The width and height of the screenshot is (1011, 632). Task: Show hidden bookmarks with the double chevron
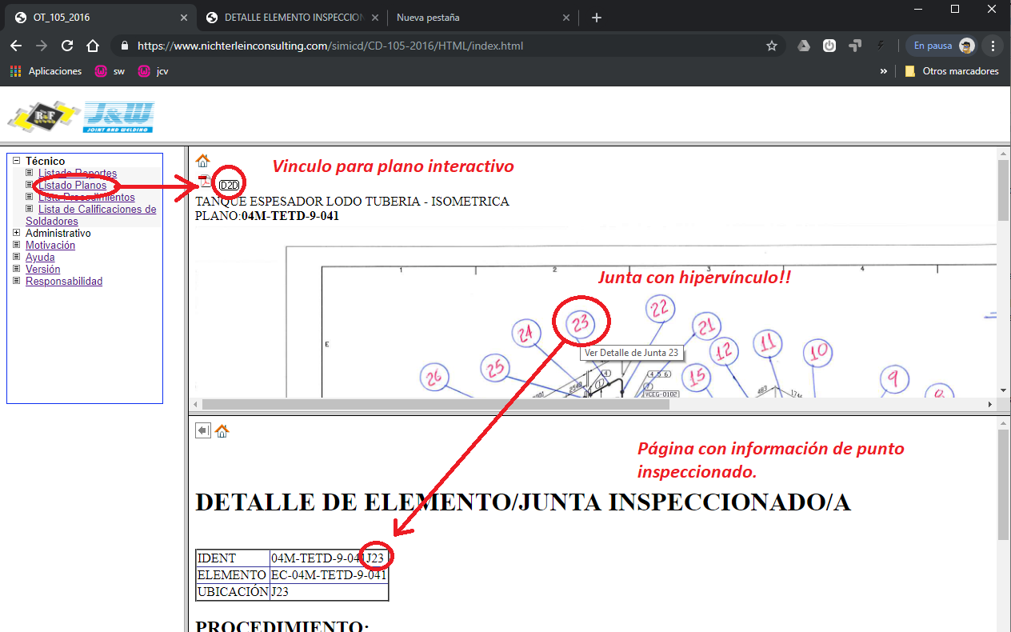pyautogui.click(x=884, y=71)
